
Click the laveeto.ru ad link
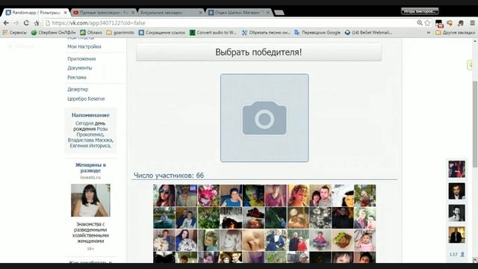coord(90,177)
